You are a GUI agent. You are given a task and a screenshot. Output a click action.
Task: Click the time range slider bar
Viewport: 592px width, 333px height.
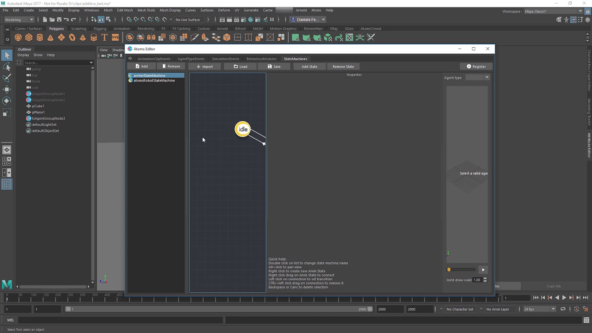(x=219, y=309)
